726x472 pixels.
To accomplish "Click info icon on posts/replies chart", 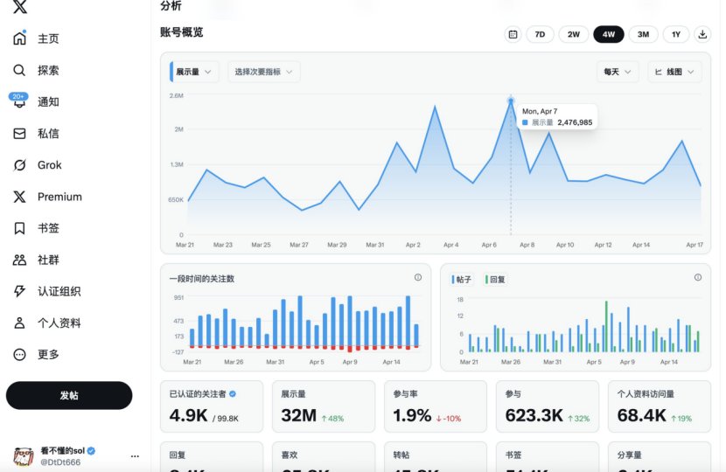I will [x=698, y=277].
